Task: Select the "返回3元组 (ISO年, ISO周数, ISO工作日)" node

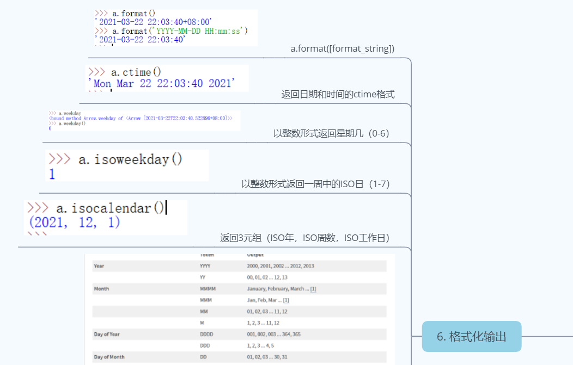Action: pos(305,238)
